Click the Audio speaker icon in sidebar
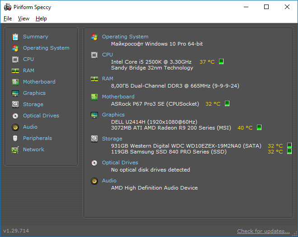 coord(15,127)
